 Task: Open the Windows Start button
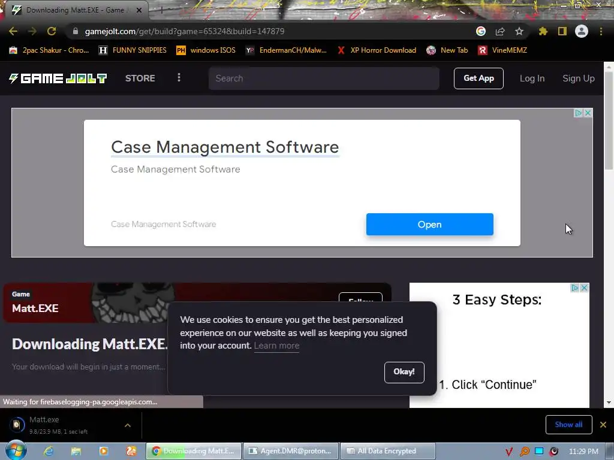(16, 450)
